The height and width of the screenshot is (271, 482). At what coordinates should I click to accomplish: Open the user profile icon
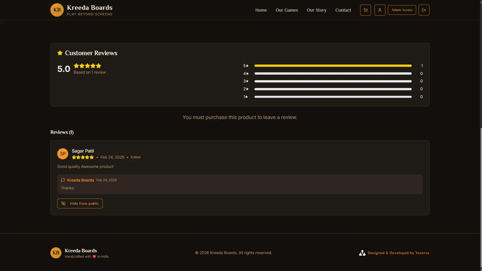(x=380, y=10)
